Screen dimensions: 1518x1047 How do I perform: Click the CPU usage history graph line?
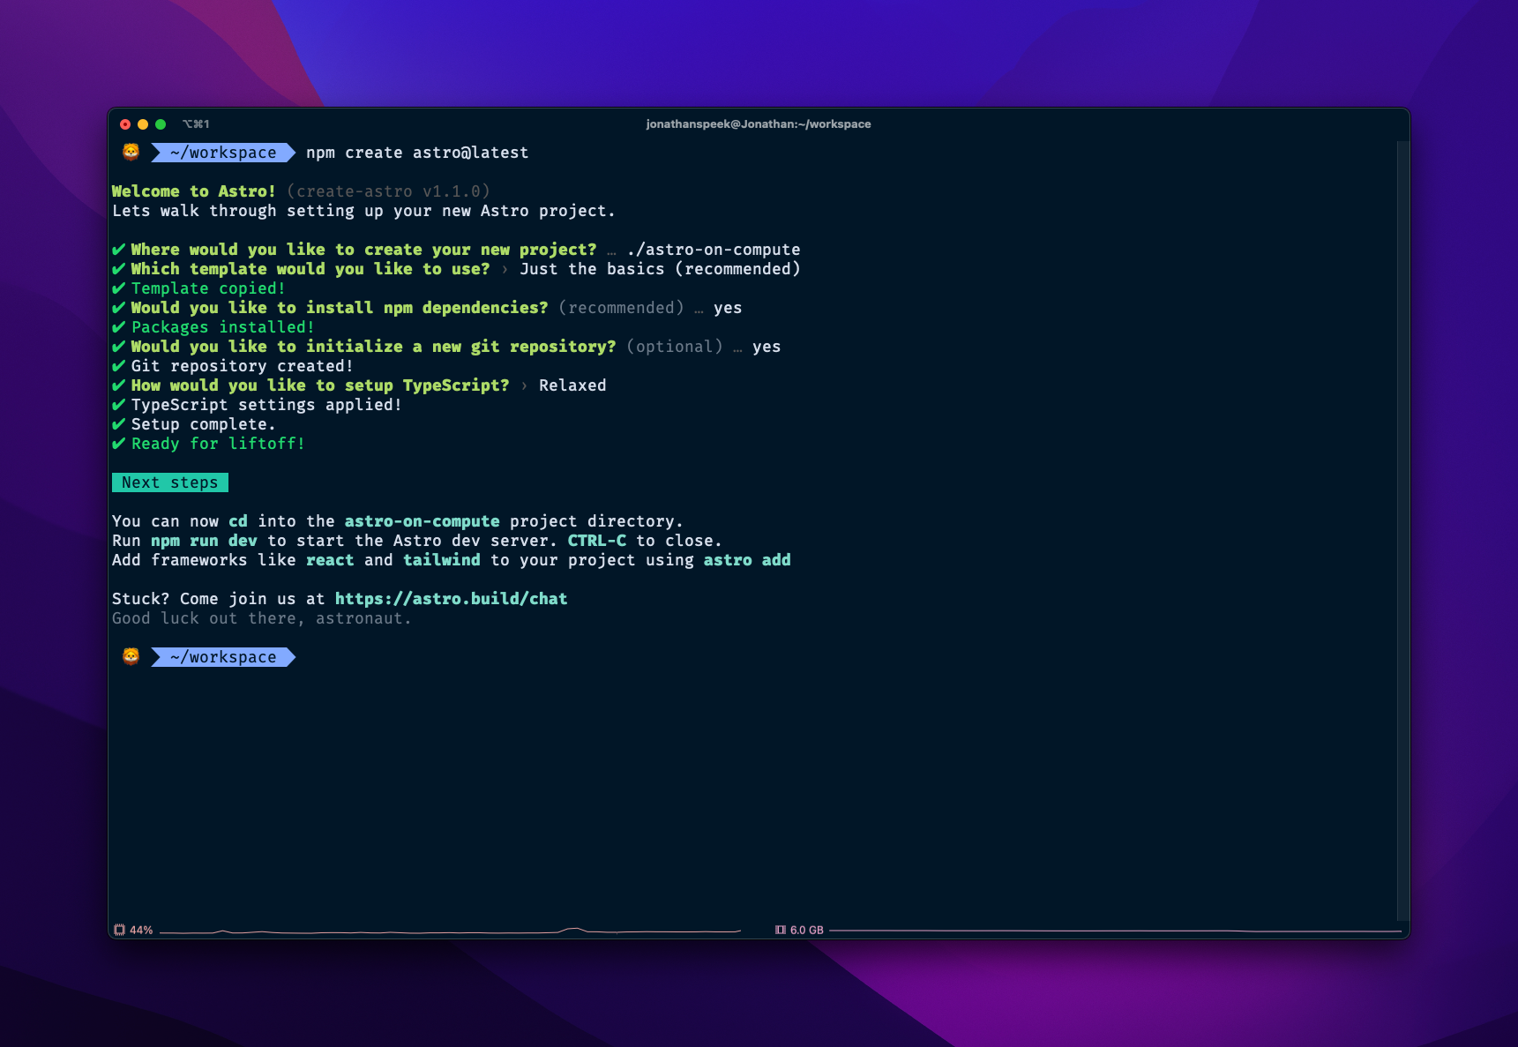[x=450, y=931]
